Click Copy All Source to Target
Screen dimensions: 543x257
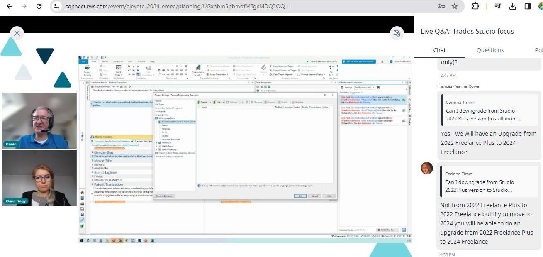tap(282, 71)
